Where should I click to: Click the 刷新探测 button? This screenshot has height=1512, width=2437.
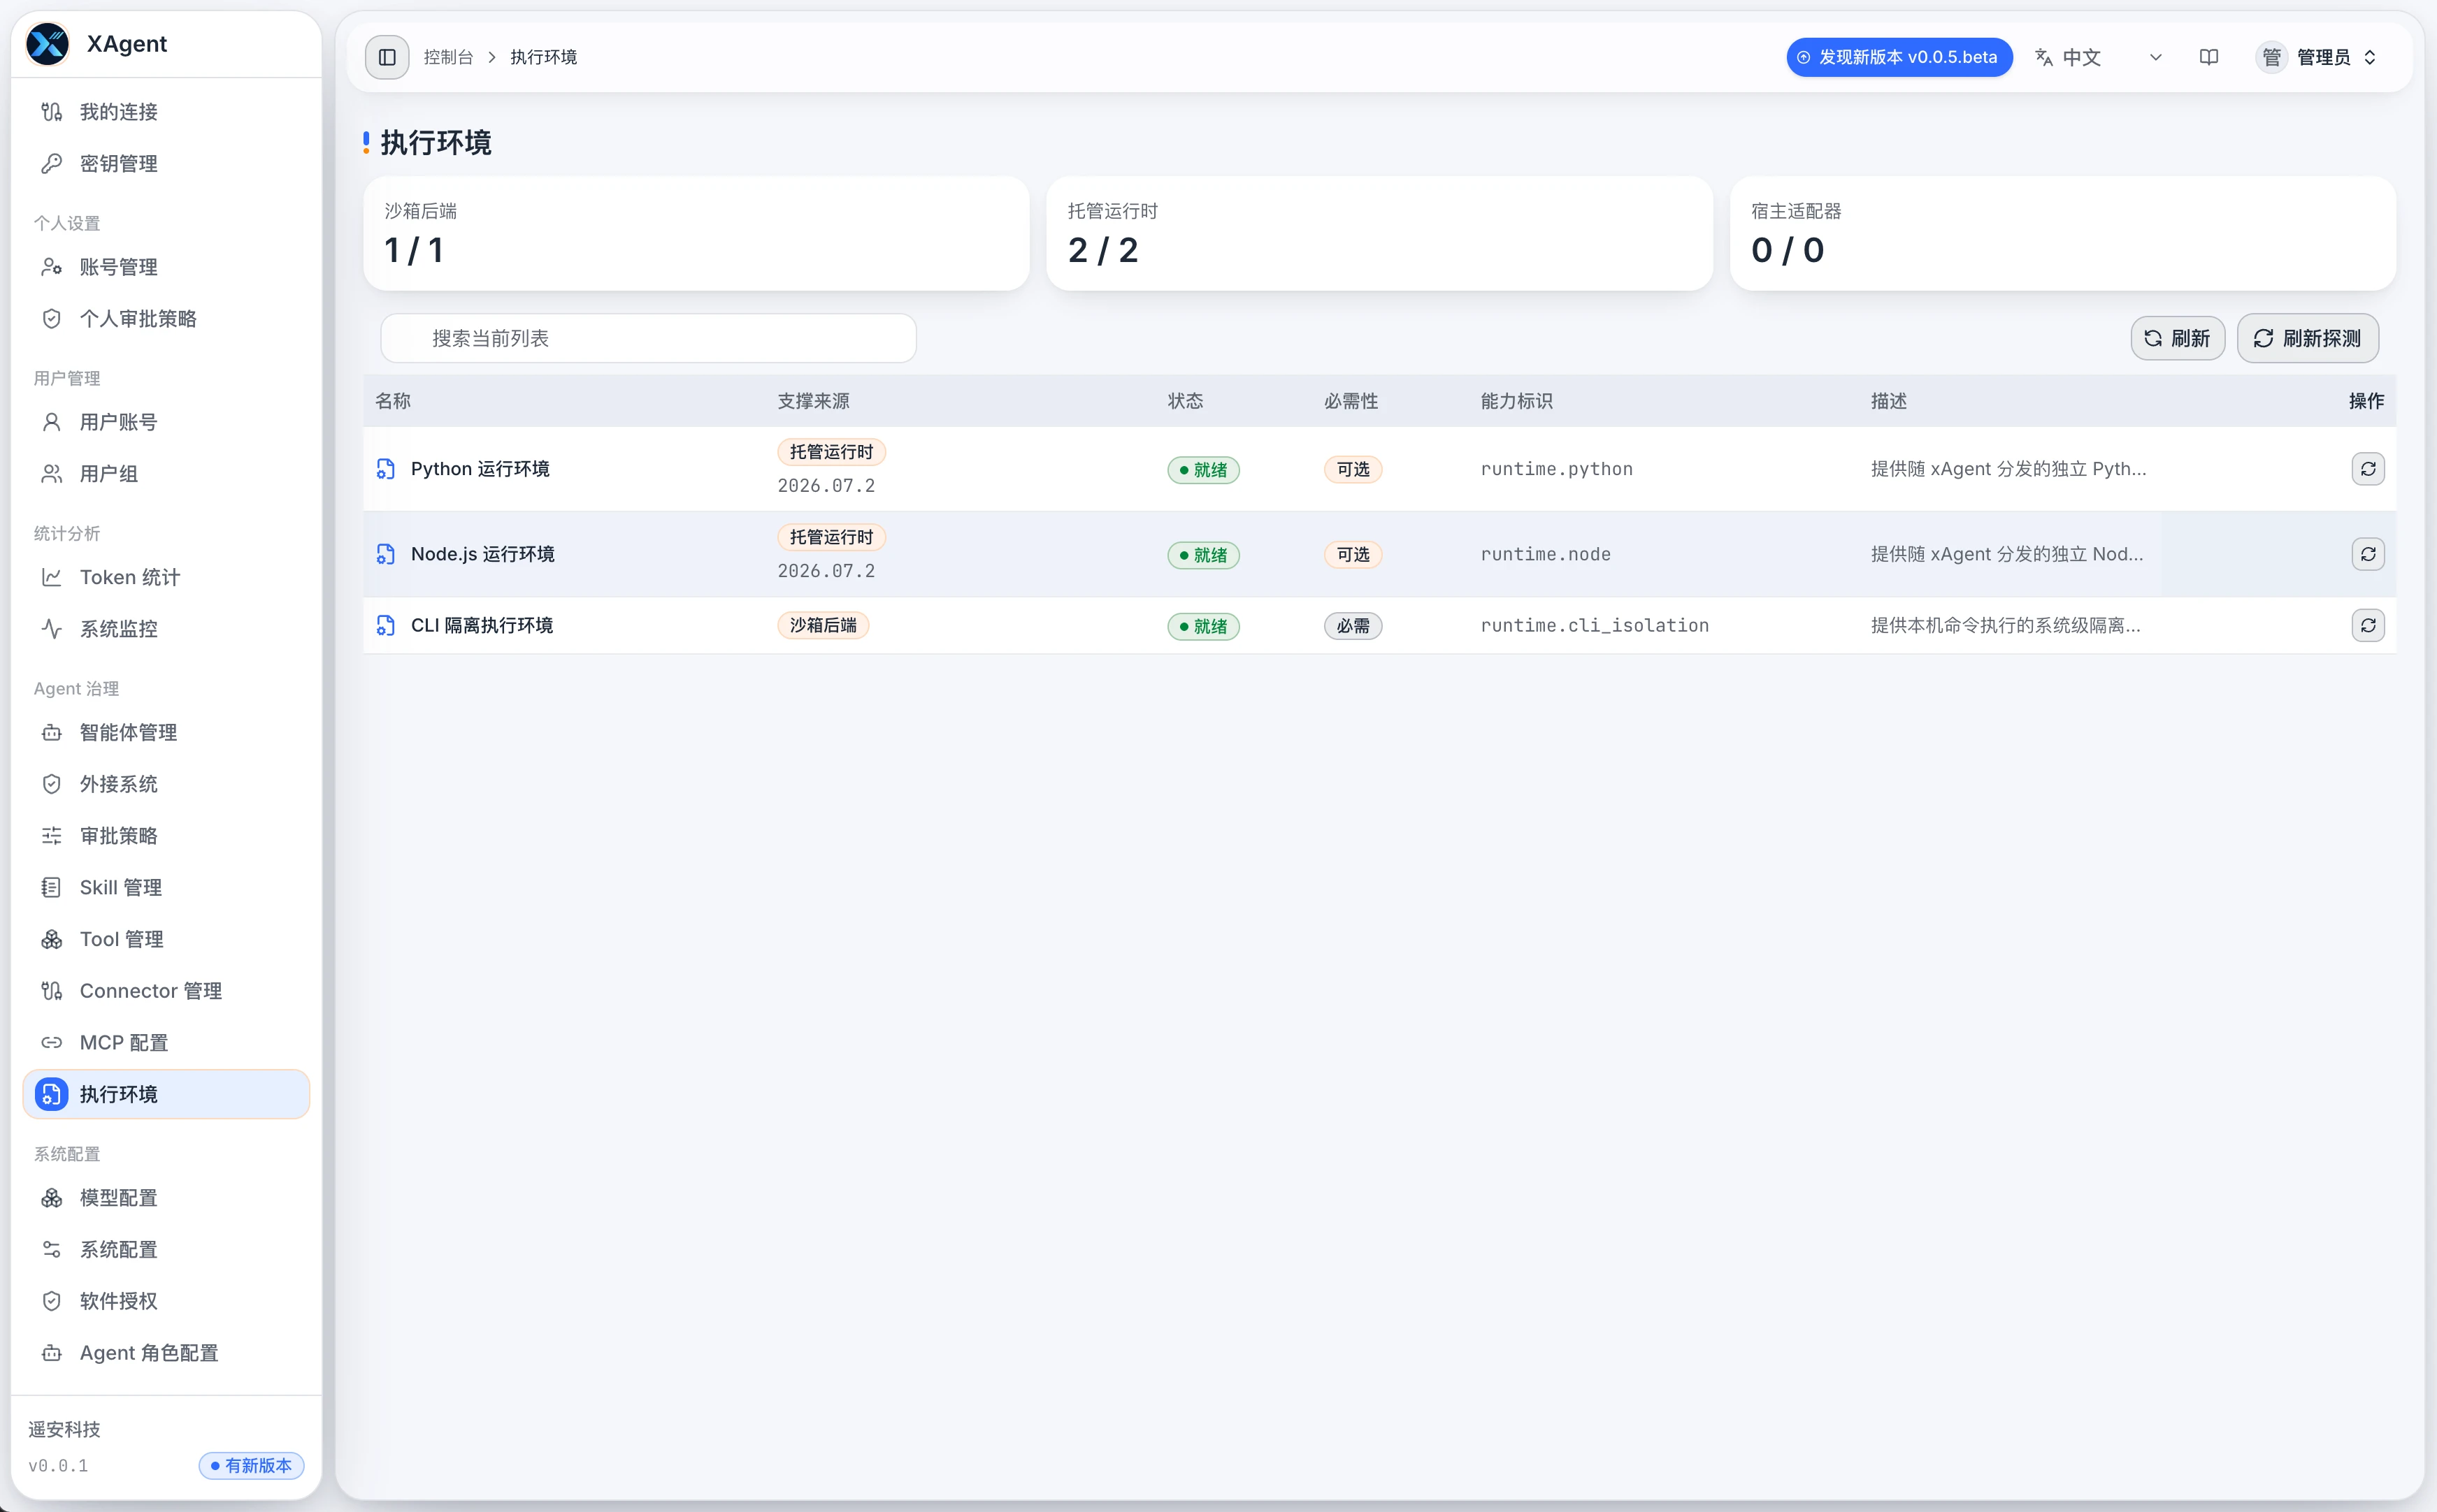tap(2307, 338)
